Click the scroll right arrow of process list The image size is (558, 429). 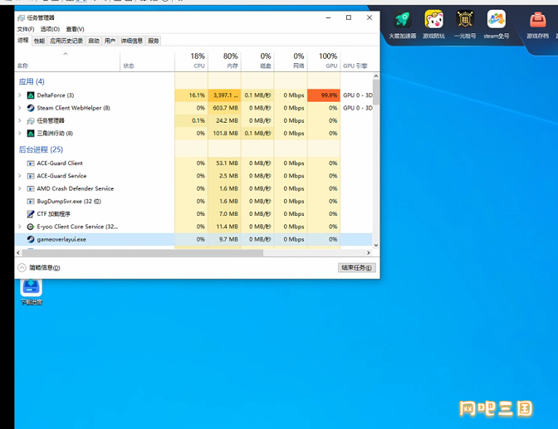369,252
